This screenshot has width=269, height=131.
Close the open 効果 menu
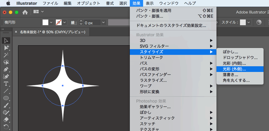point(136,3)
